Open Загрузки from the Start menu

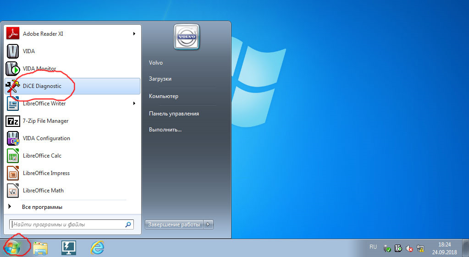pos(160,79)
